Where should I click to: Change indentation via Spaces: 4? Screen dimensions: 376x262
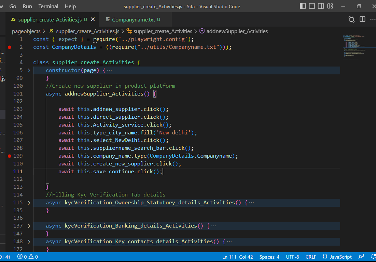point(269,257)
